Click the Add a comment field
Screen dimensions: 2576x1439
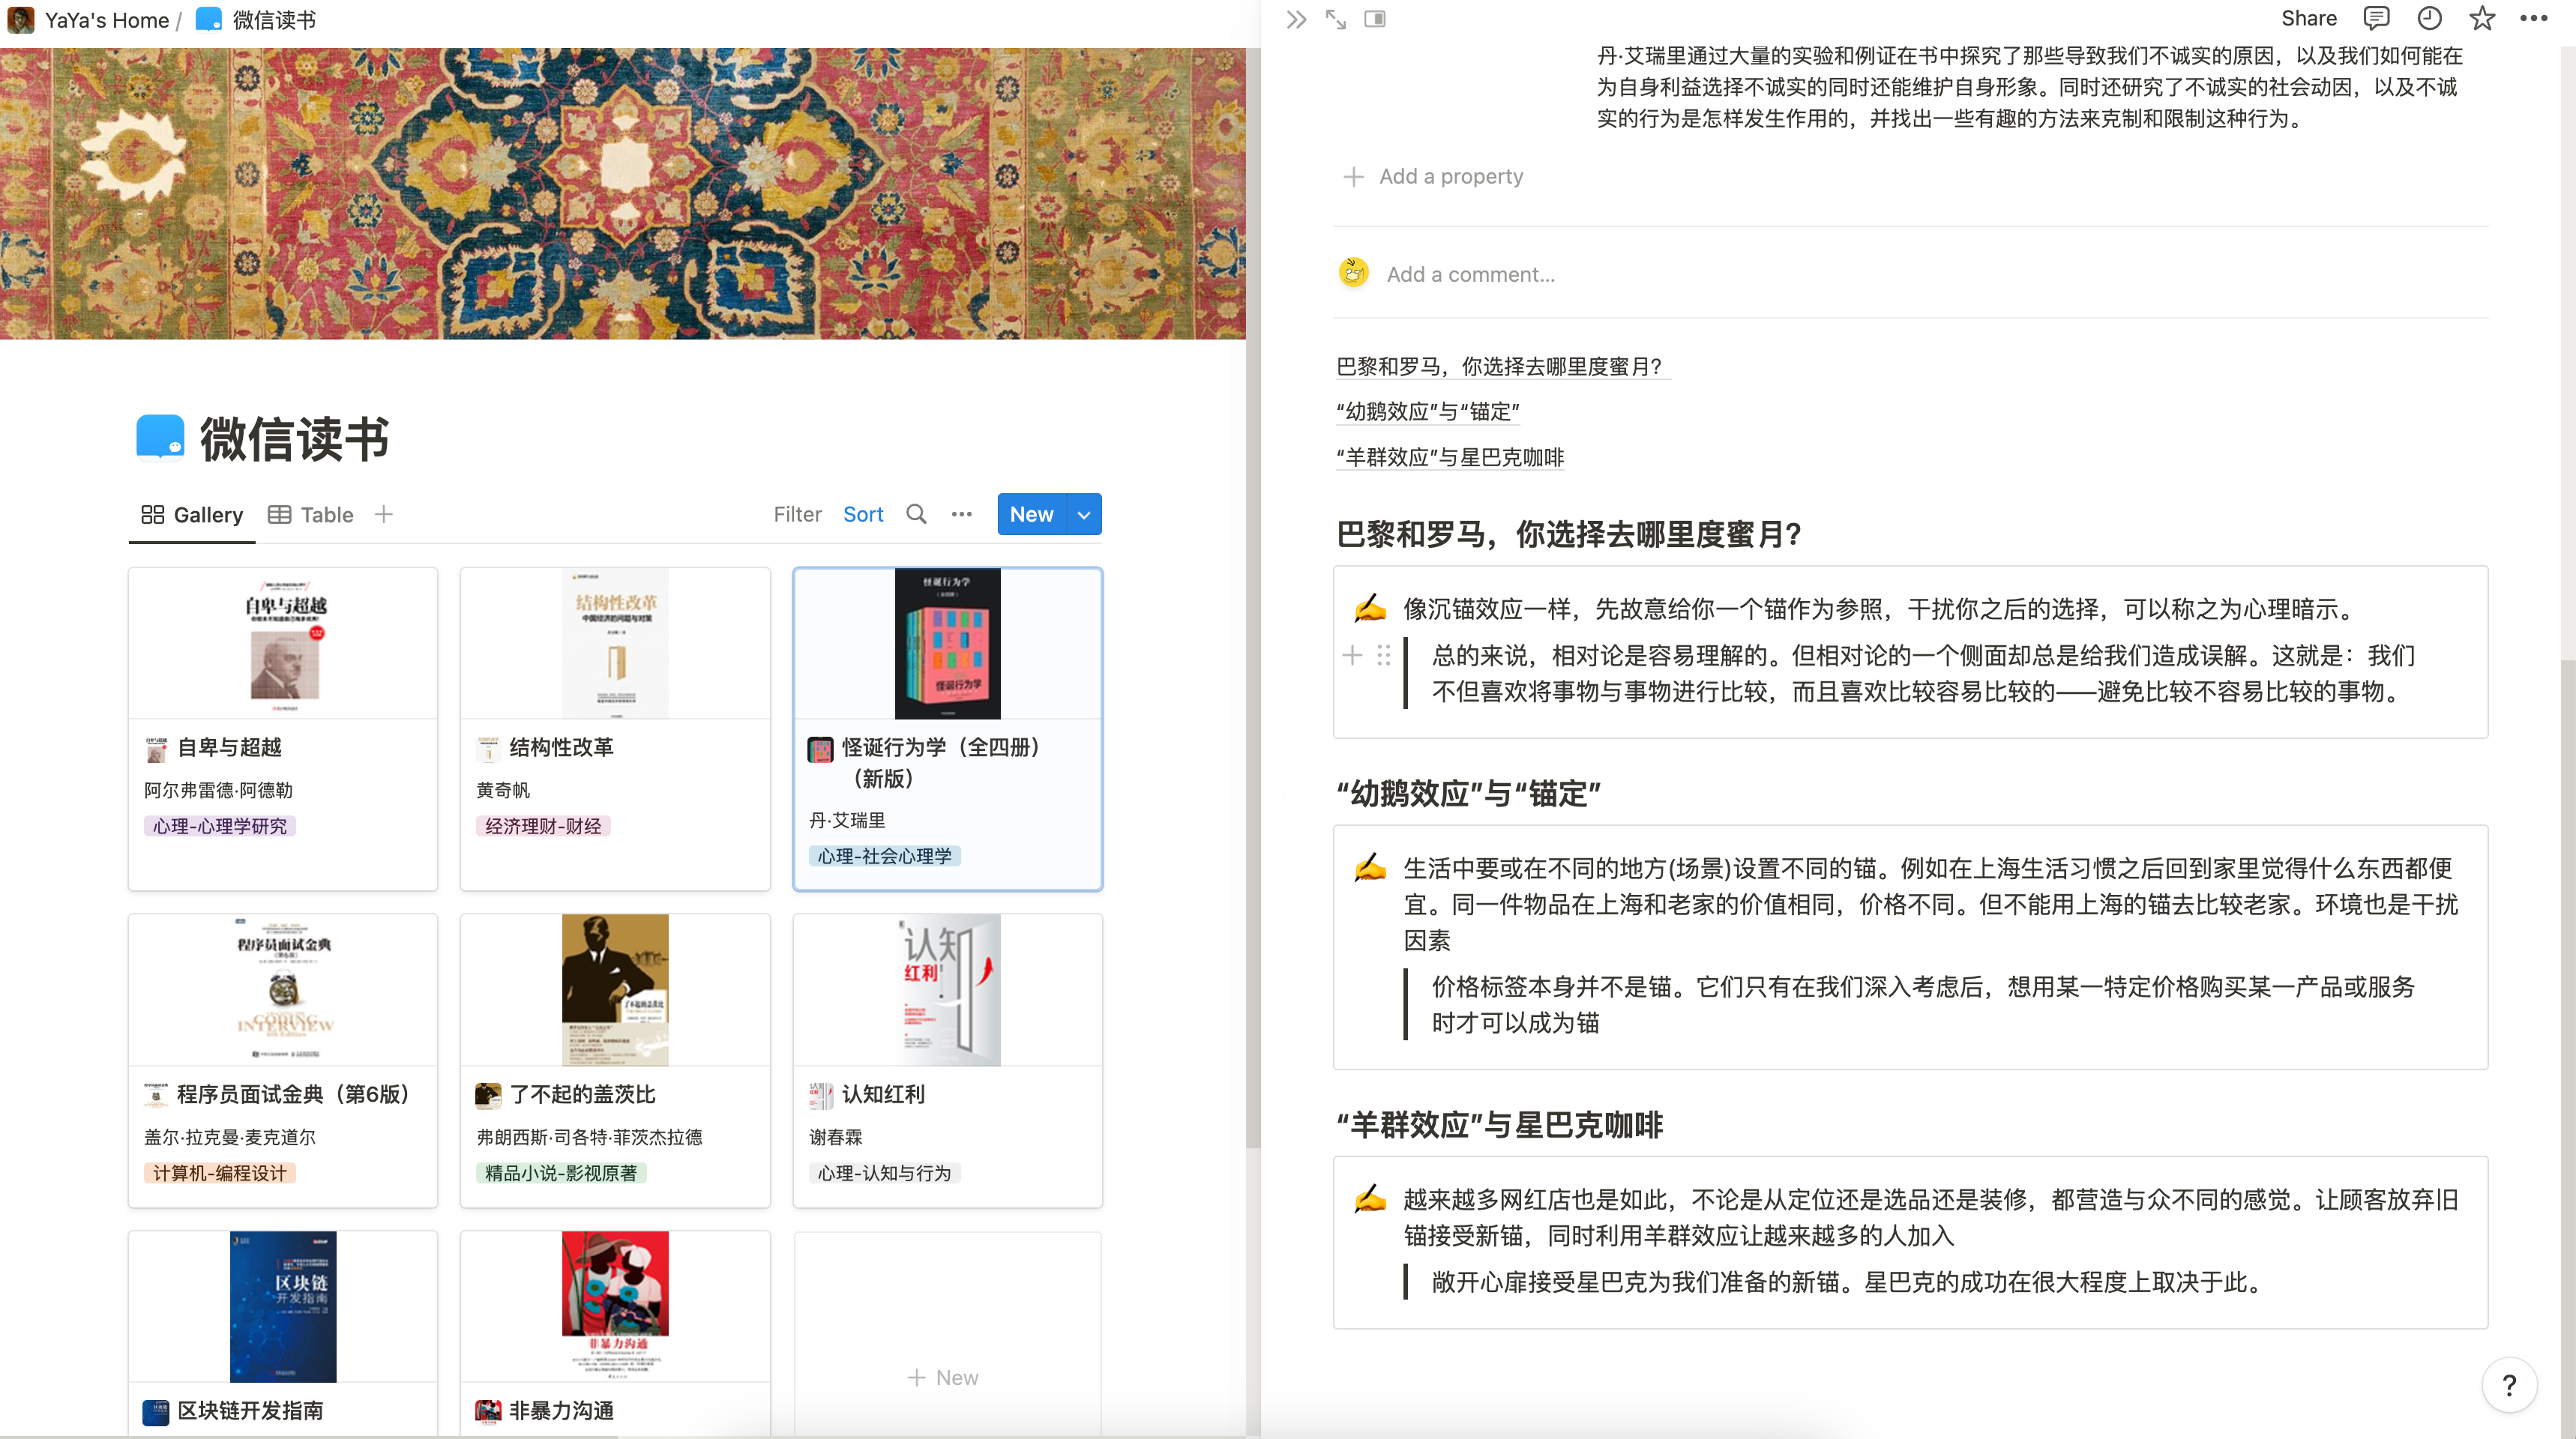(1472, 273)
